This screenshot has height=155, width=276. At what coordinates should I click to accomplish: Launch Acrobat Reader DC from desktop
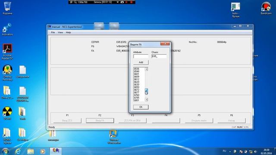(7, 52)
